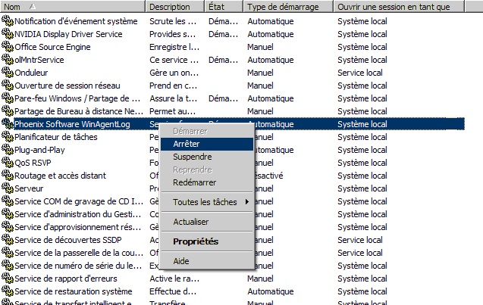Image resolution: width=483 pixels, height=305 pixels.
Task: Click Redémarrer in the context menu
Action: point(194,182)
